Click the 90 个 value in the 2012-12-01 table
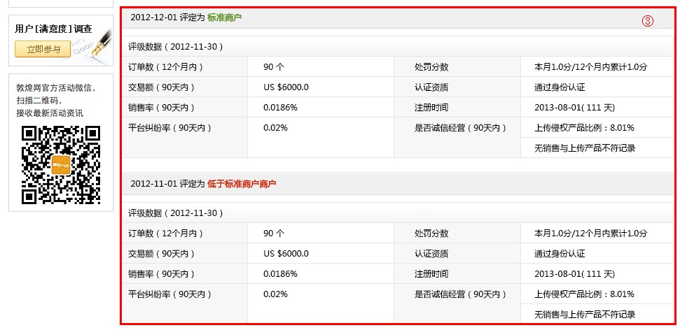This screenshot has width=680, height=330. tap(274, 67)
